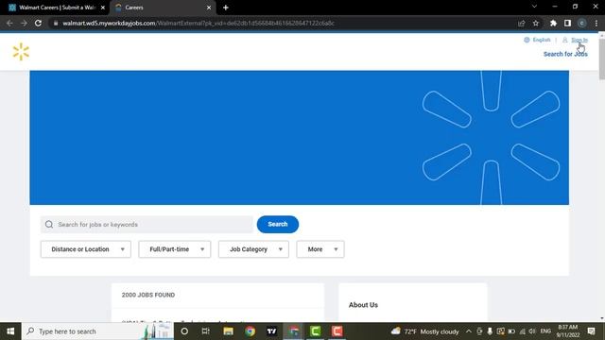Close the Walmart Careers tab

coord(103,8)
